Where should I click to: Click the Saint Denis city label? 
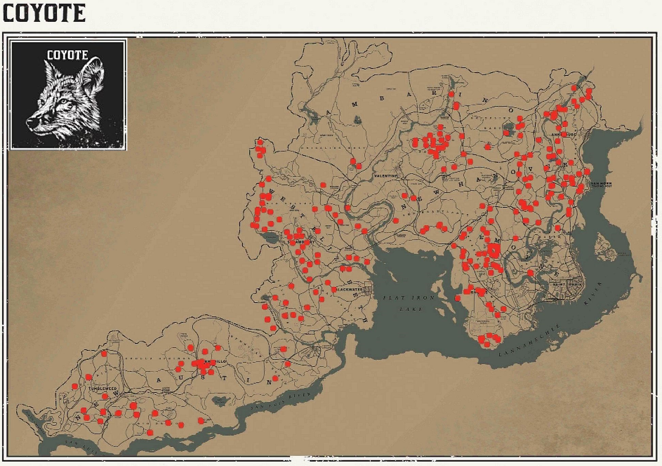567,284
